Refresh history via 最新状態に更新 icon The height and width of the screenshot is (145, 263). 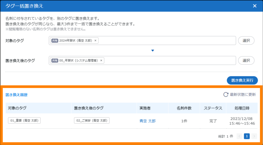coord(226,95)
